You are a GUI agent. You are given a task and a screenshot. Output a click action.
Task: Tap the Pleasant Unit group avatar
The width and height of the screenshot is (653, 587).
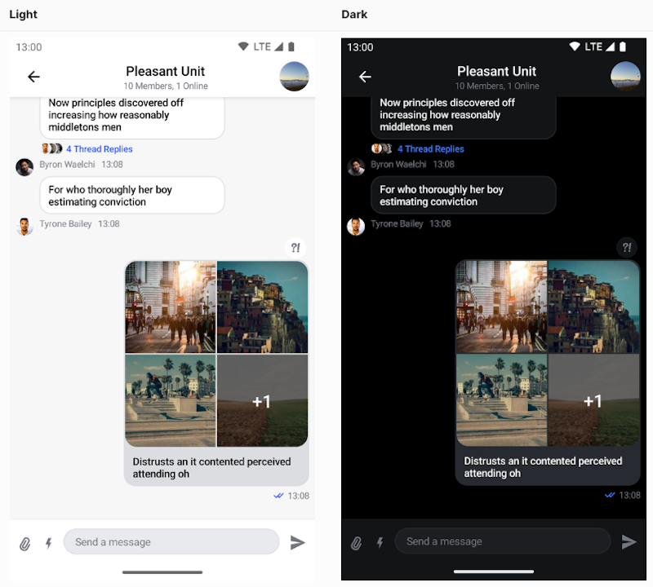pyautogui.click(x=294, y=77)
